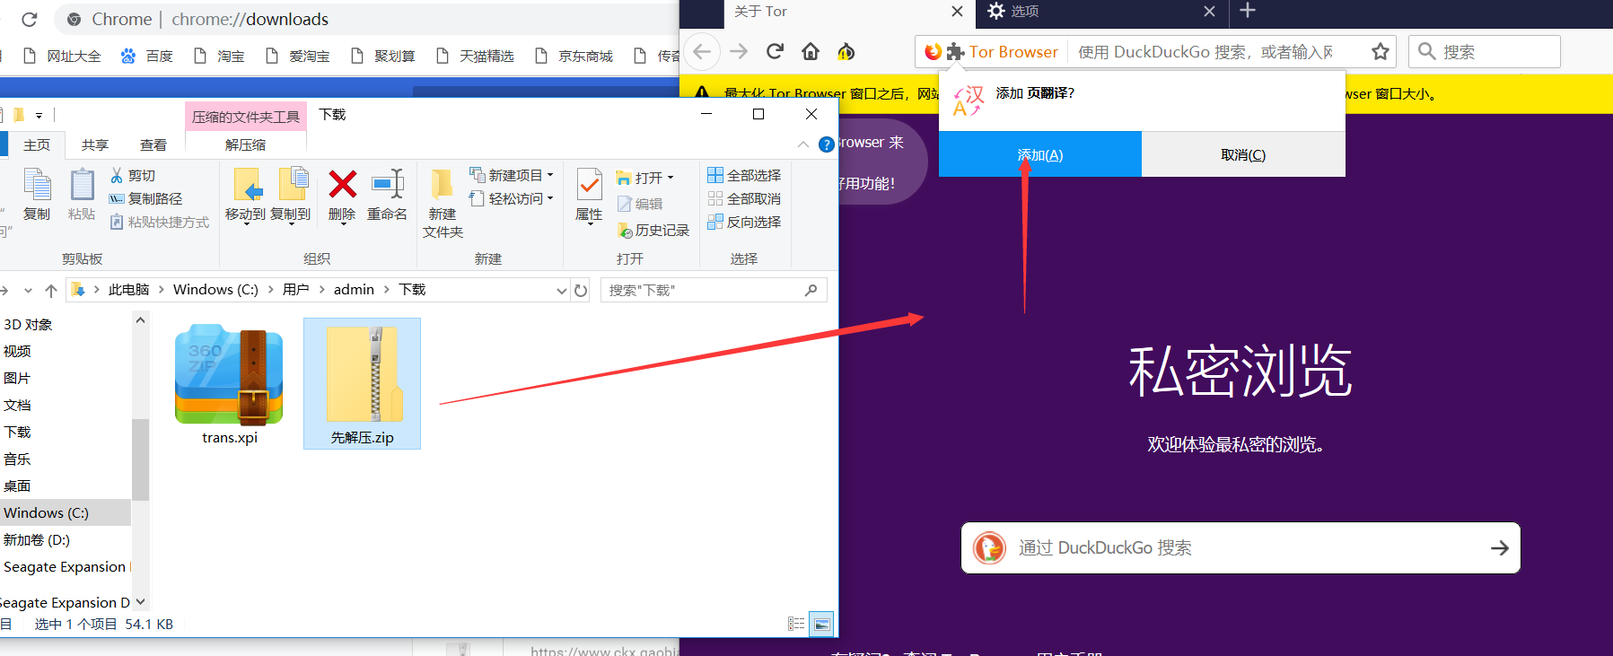Image resolution: width=1613 pixels, height=656 pixels.
Task: Click Invert selection (反向选择)
Action: (744, 223)
